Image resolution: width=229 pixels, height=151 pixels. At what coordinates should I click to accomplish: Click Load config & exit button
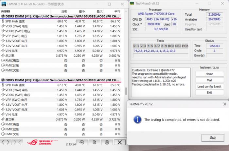(209, 86)
